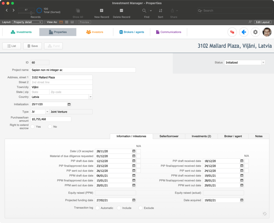Viewport: 274px width, 223px height.
Task: Open the Share icon in the toolbar
Action: (x=173, y=10)
